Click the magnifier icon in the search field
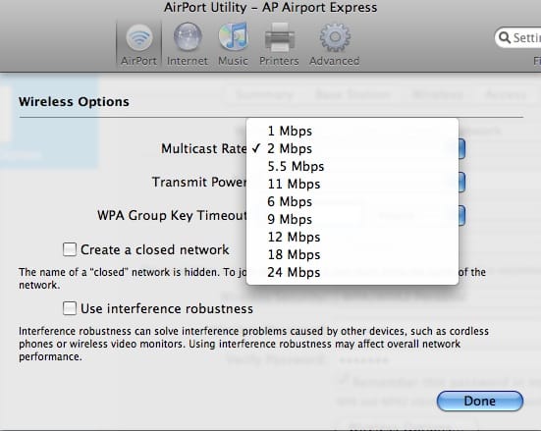The image size is (541, 431). coord(505,37)
